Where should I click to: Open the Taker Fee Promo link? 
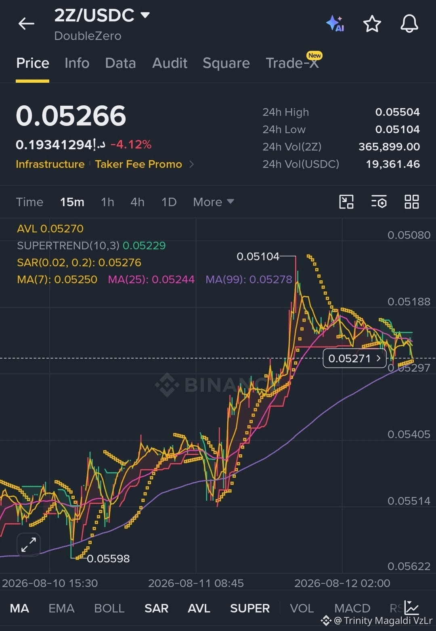(x=138, y=164)
